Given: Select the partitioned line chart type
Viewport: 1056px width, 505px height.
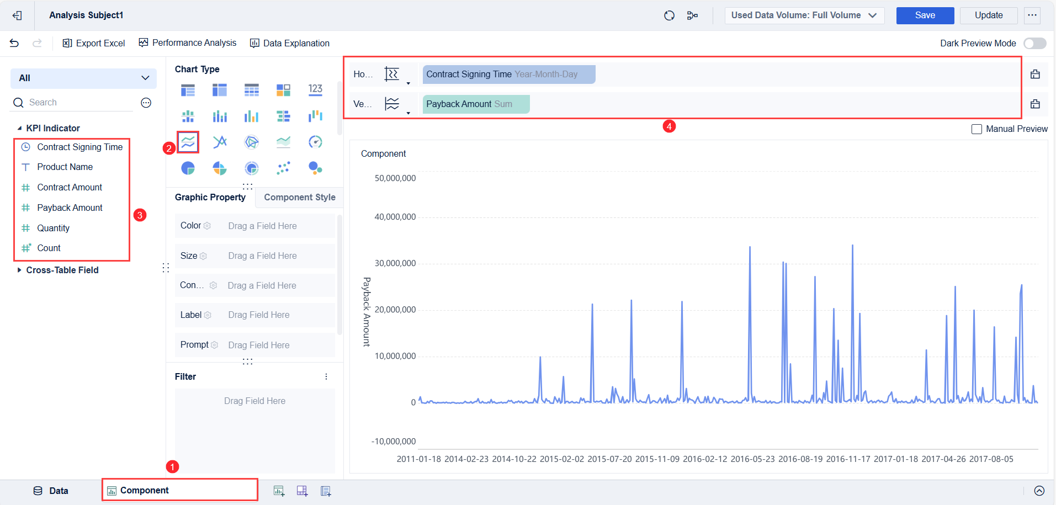Looking at the screenshot, I should (188, 142).
